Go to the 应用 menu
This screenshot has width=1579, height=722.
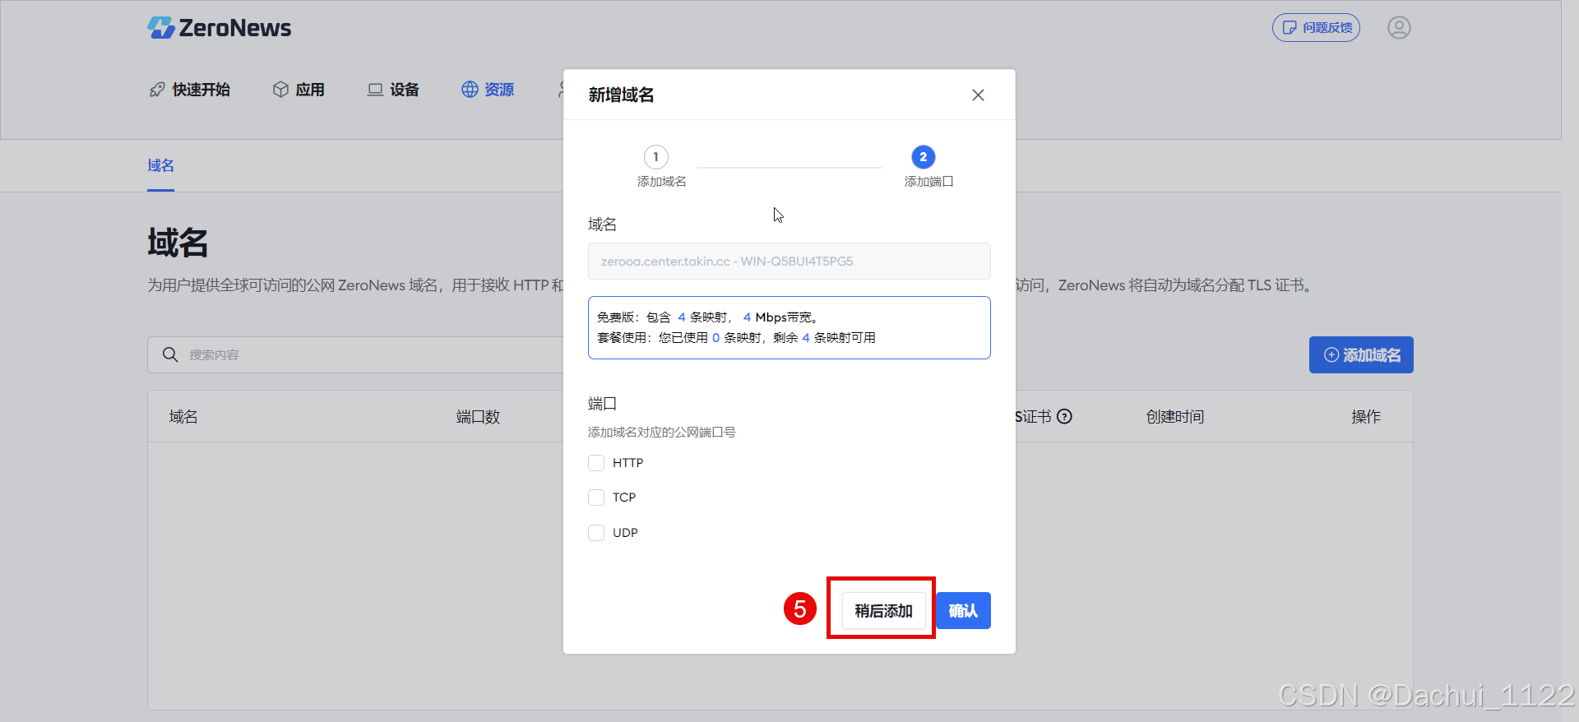coord(299,90)
